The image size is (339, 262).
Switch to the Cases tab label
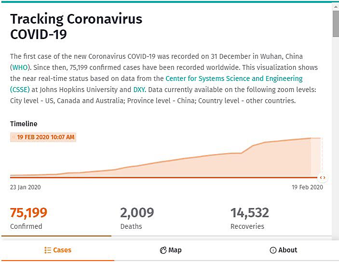(62, 250)
